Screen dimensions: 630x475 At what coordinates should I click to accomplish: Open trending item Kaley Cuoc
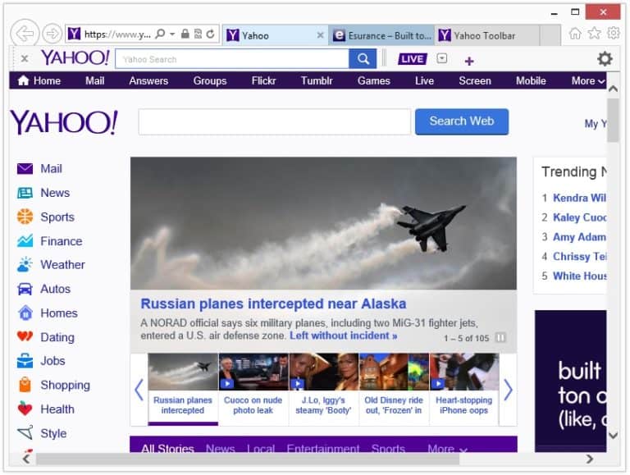pos(580,217)
